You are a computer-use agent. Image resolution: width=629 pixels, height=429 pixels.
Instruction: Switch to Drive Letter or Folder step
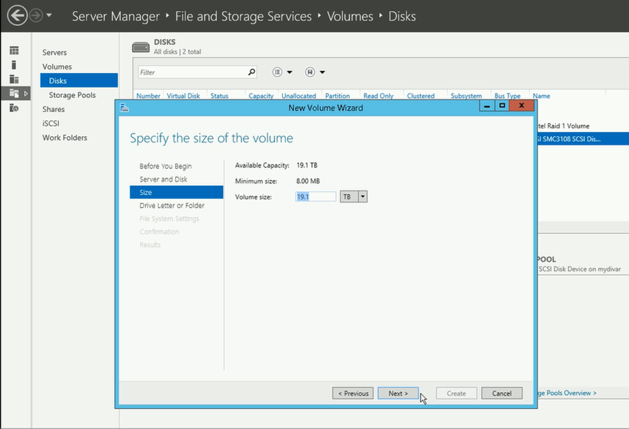pos(172,206)
